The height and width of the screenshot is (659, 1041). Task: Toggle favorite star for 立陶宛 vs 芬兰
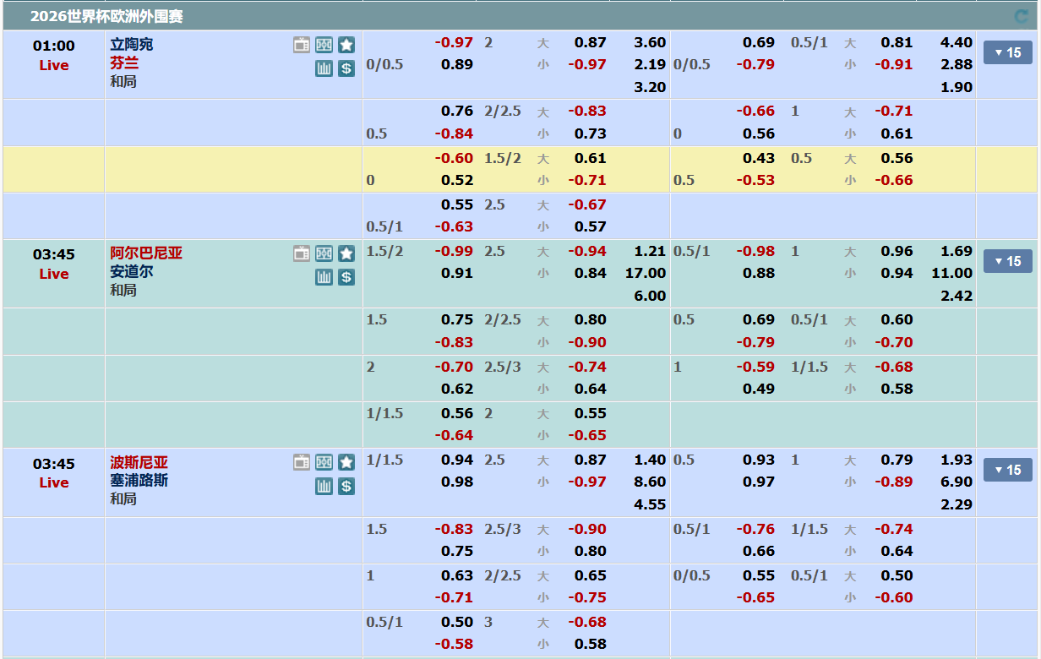(x=346, y=46)
